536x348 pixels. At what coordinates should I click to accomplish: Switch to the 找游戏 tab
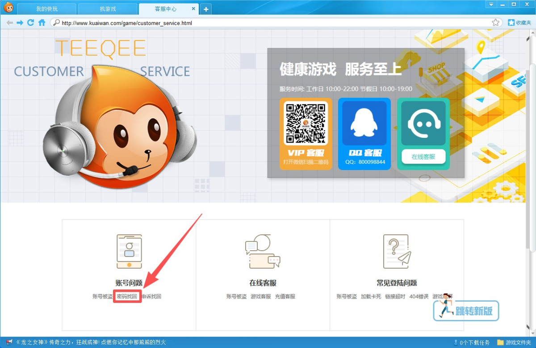click(x=108, y=9)
